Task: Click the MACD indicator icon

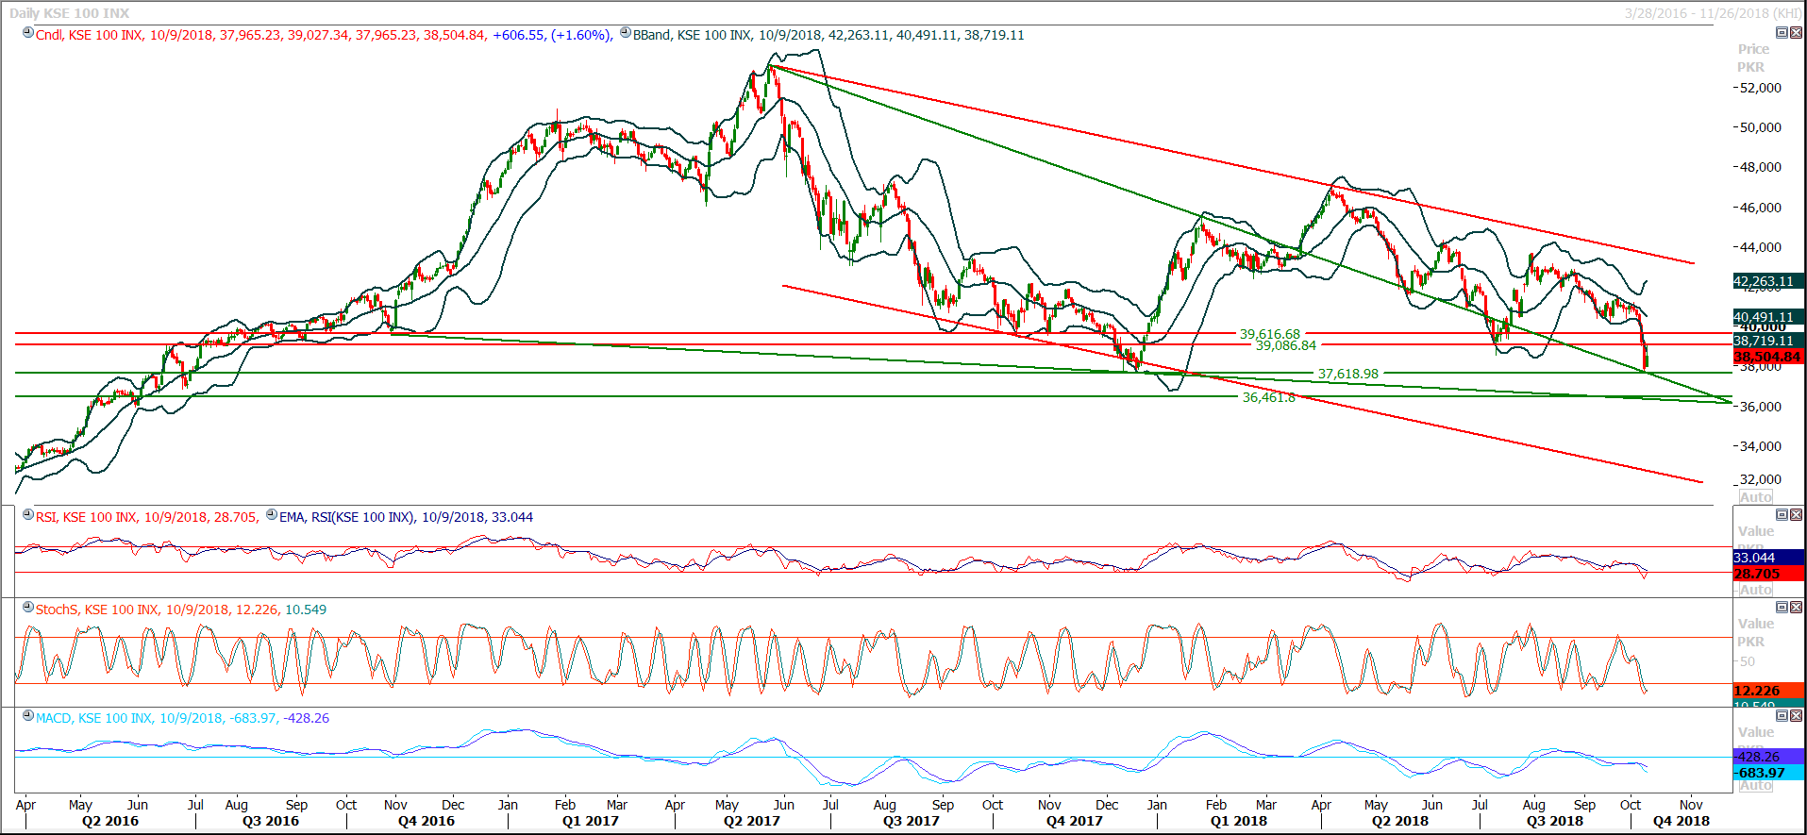Action: tap(28, 716)
